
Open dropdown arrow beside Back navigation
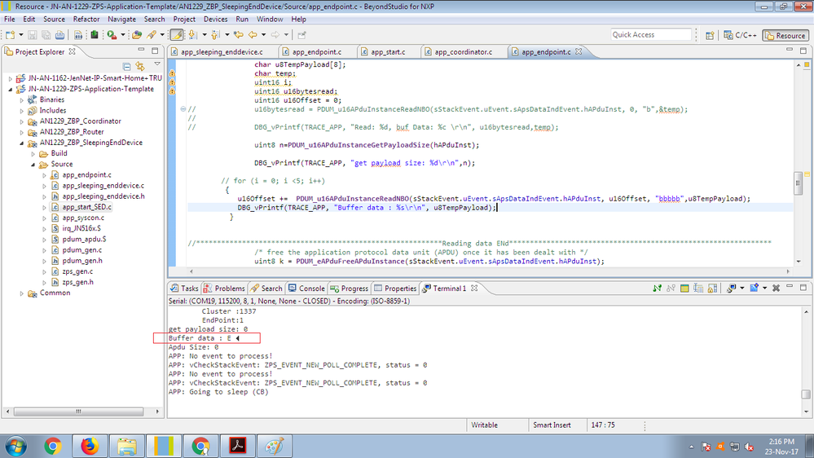coord(263,35)
